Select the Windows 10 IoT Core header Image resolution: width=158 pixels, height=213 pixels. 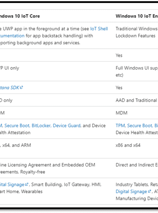[x=20, y=16]
